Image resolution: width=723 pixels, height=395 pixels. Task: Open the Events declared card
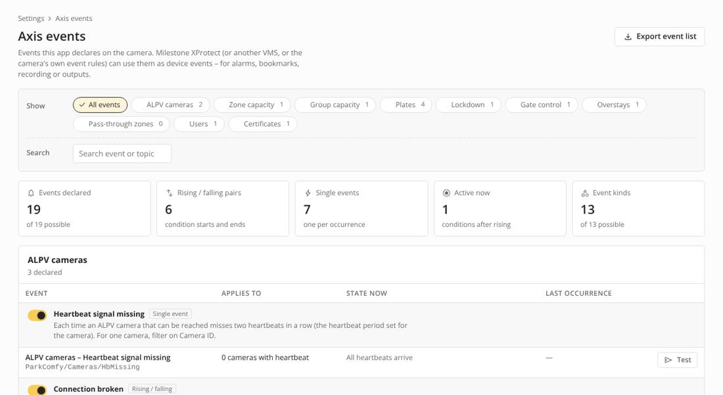pyautogui.click(x=84, y=208)
